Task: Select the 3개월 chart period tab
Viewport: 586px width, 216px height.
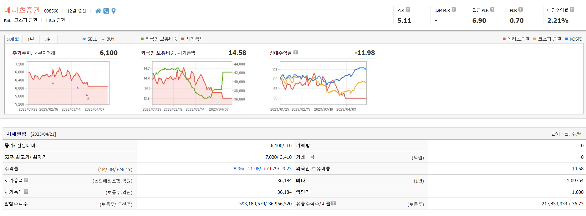Action: (13, 39)
